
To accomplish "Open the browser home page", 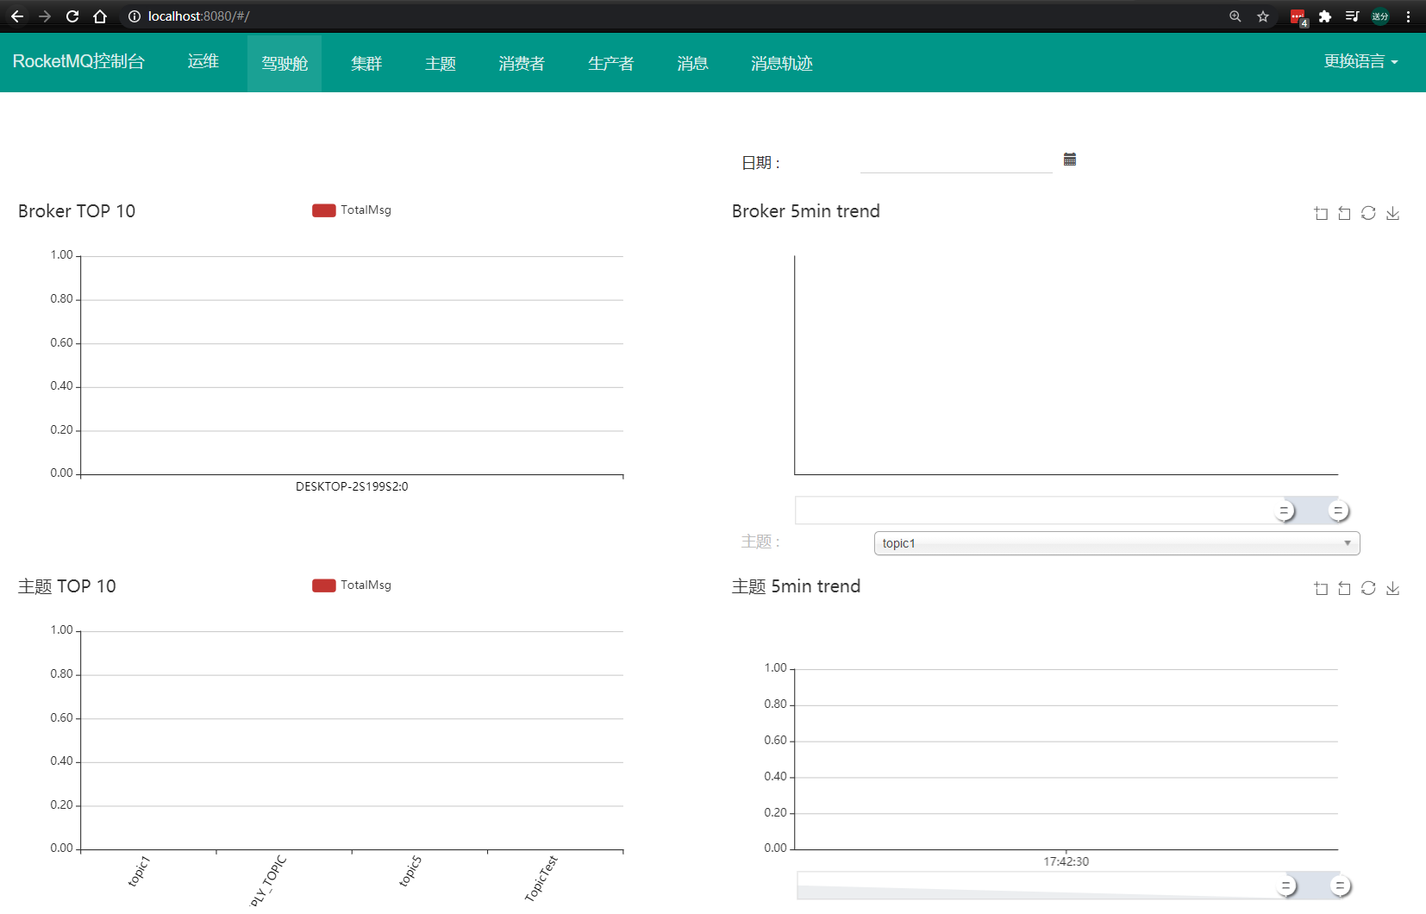I will point(100,16).
